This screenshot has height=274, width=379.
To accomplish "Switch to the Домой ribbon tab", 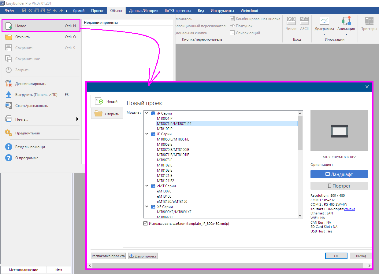I will tap(79, 10).
